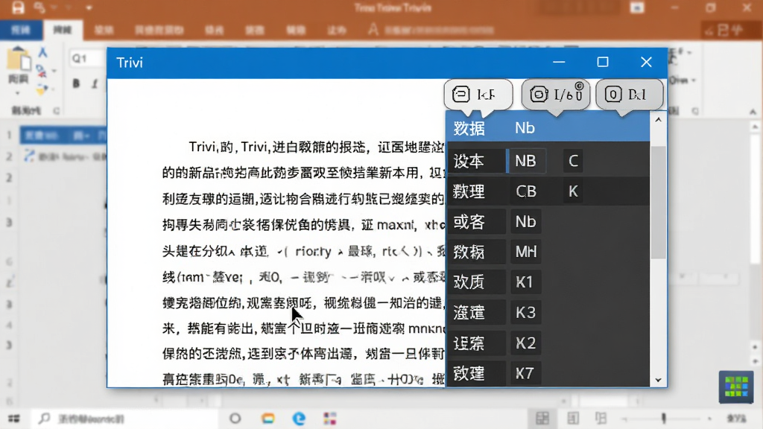Image resolution: width=763 pixels, height=429 pixels.
Task: Click the zoom slider handle in Word's status bar
Action: pos(663,419)
